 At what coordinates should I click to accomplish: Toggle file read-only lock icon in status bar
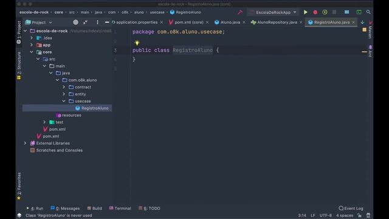(x=359, y=215)
